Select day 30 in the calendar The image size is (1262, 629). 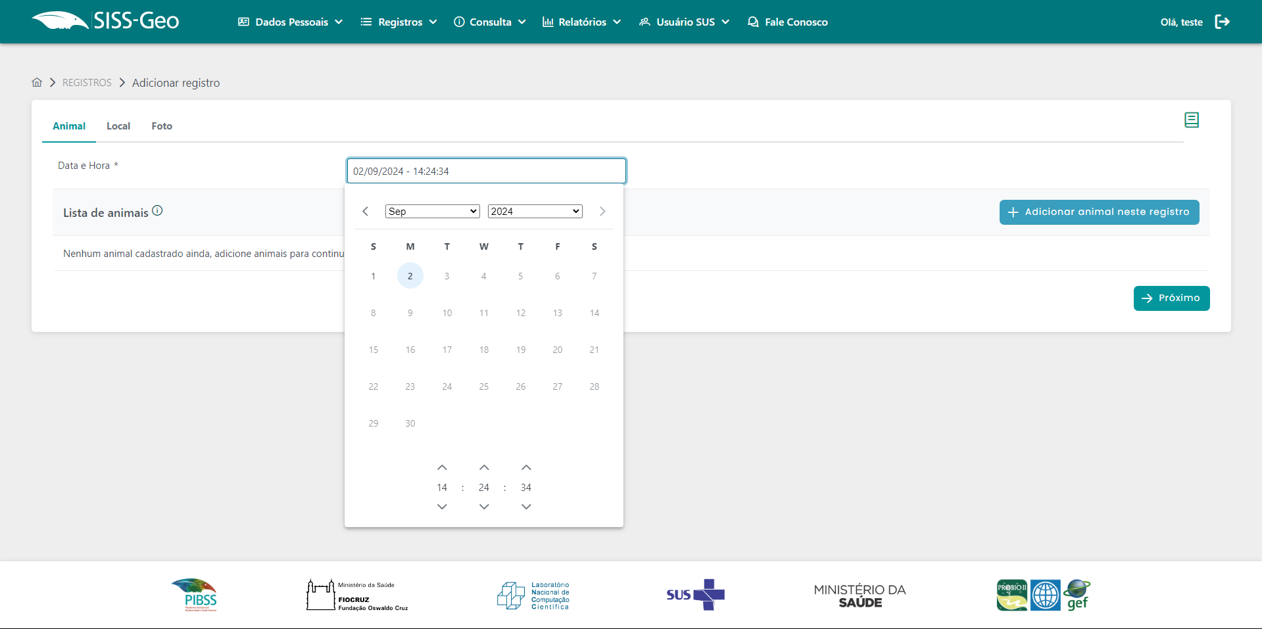pyautogui.click(x=410, y=423)
